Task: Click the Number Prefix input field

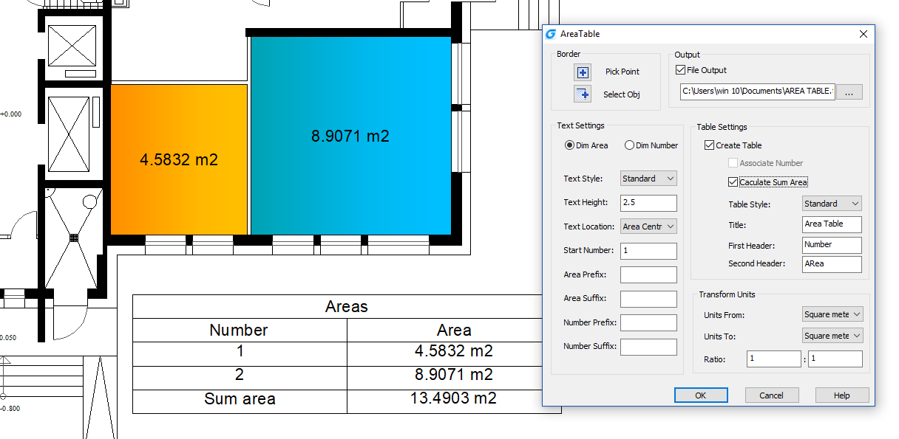Action: 648,322
